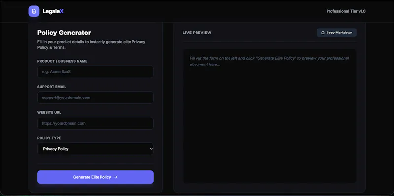Focus the Support Email input field

(x=96, y=98)
